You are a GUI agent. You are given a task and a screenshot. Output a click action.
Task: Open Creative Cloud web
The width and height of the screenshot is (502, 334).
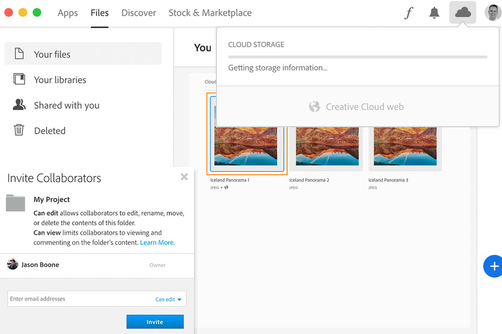[357, 106]
